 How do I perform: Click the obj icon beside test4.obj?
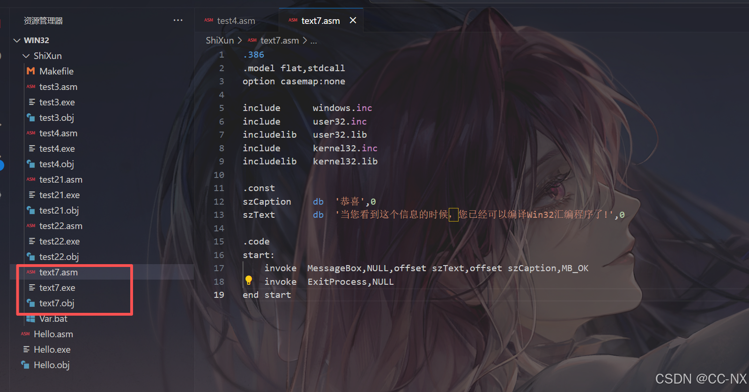coord(31,164)
